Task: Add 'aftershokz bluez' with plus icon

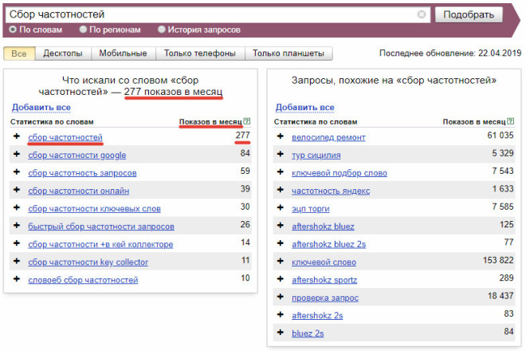Action: point(280,227)
